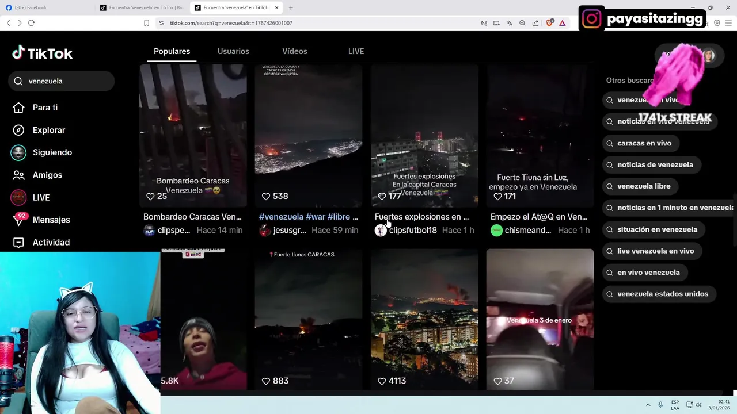Image resolution: width=737 pixels, height=414 pixels.
Task: Switch to the LIVE results tab
Action: [x=356, y=51]
